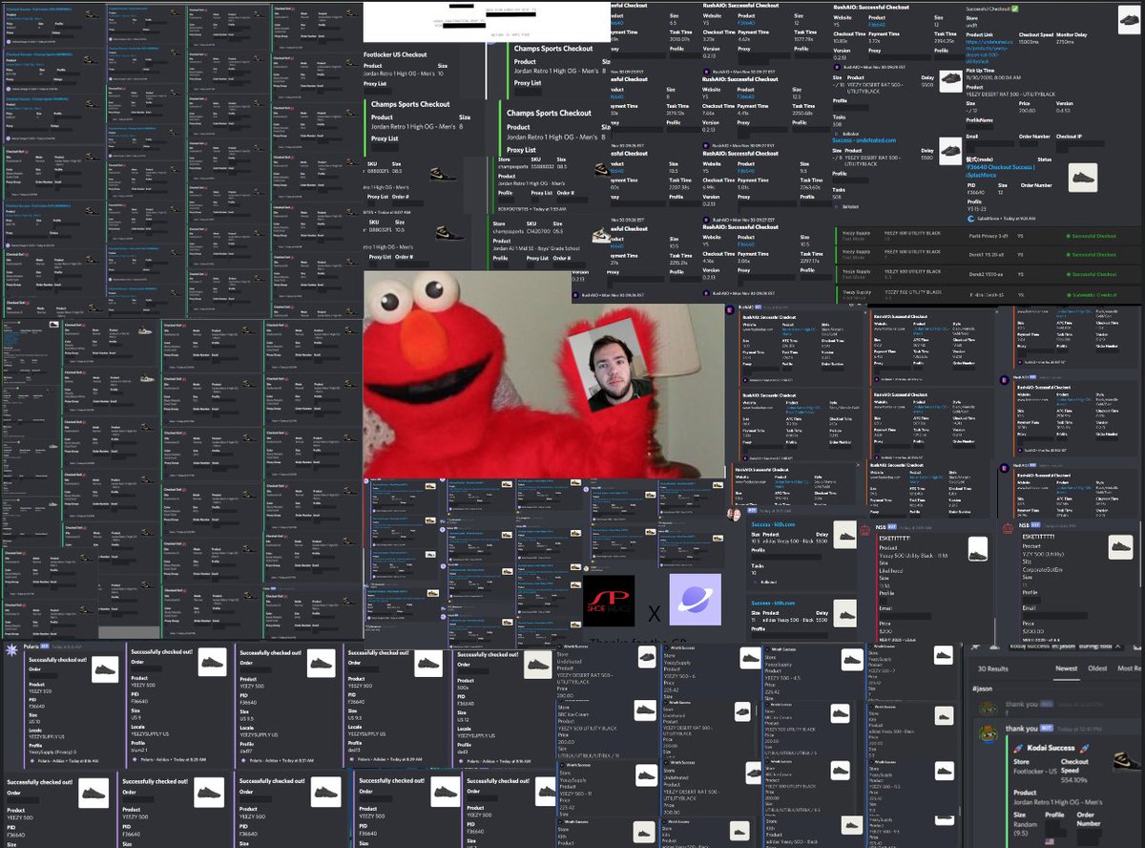Open the Jordan 1 thumbnail in Kodai Success embed
Viewport: 1145px width, 848px height.
[1126, 760]
